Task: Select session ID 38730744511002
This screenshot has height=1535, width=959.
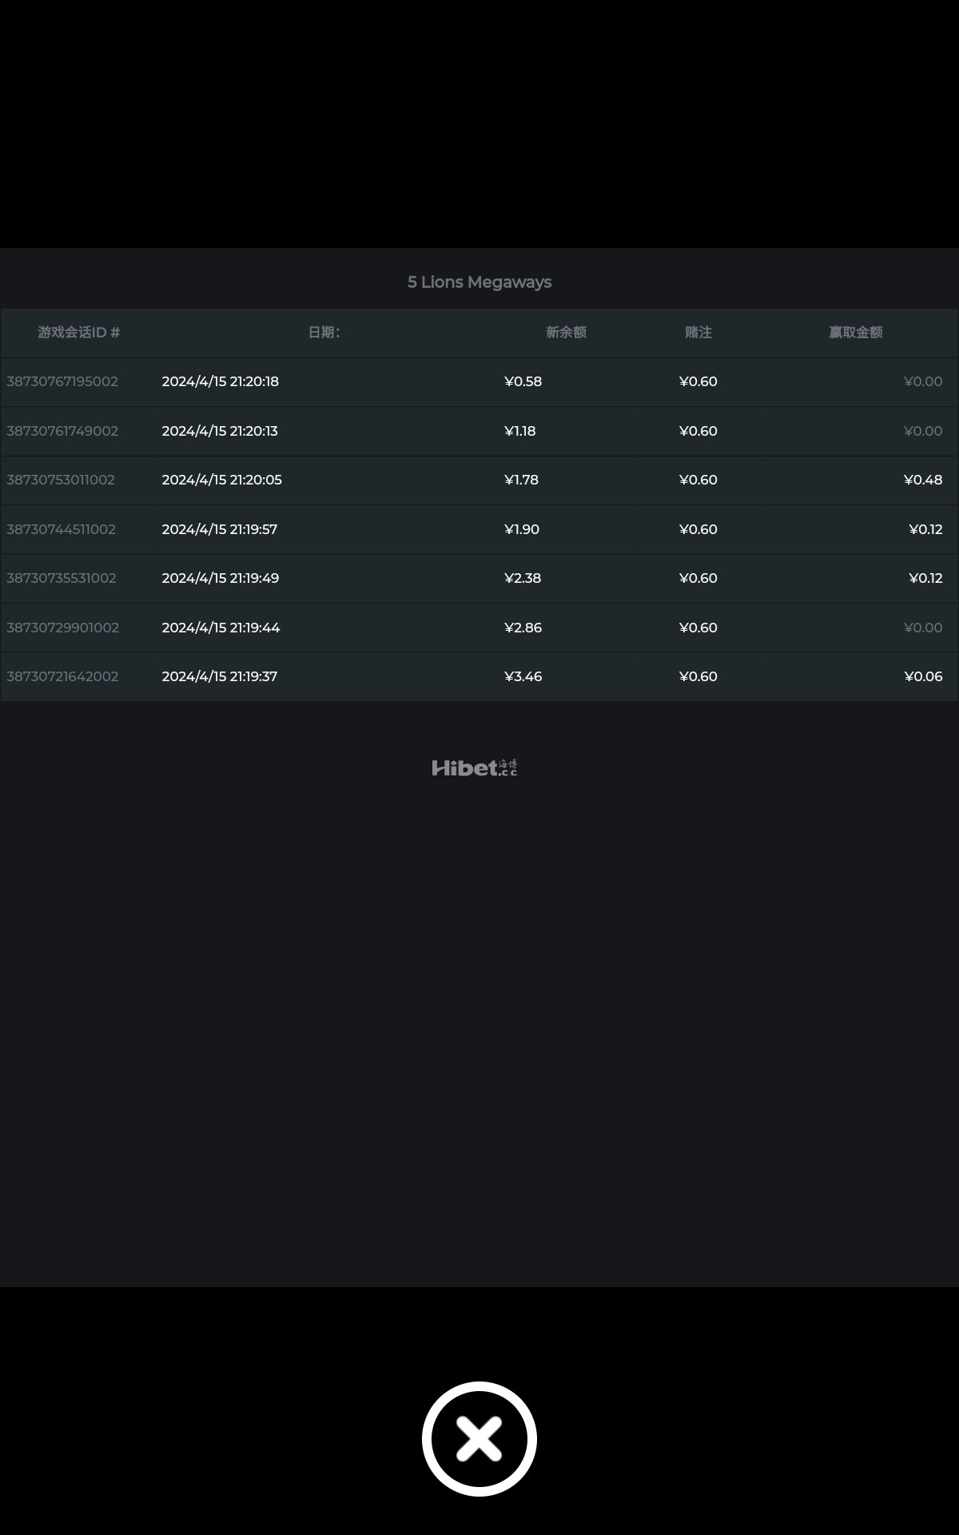Action: point(61,529)
